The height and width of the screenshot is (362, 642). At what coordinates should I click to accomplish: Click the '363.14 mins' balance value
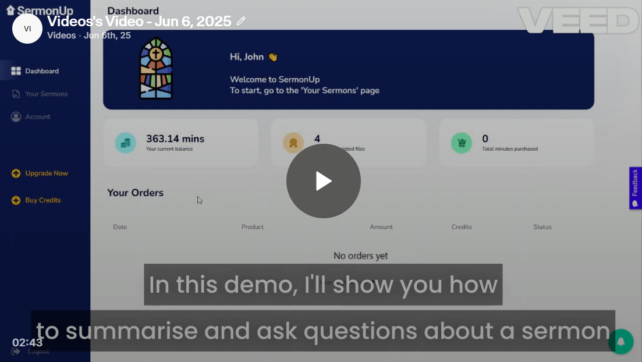click(175, 139)
